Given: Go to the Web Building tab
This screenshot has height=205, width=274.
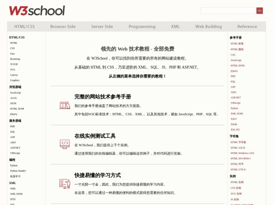Looking at the screenshot, I should (x=208, y=26).
